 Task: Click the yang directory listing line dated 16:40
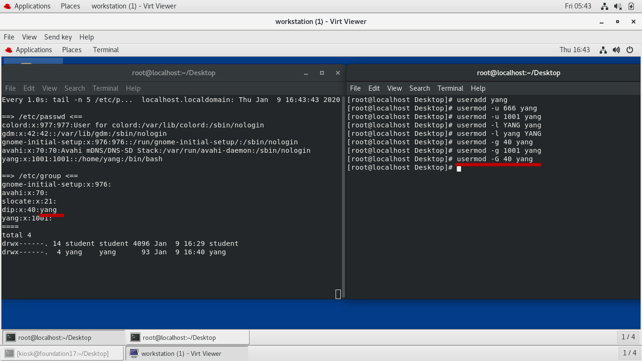point(114,252)
